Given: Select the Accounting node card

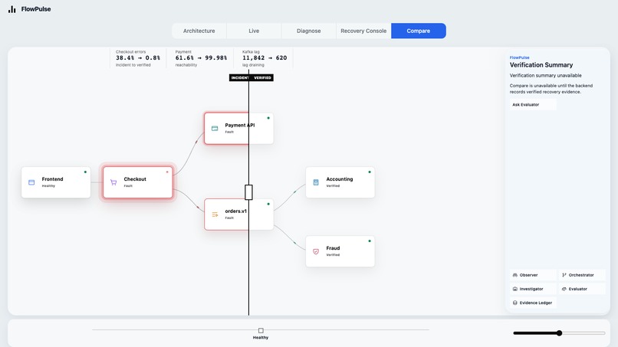Looking at the screenshot, I should tap(340, 182).
